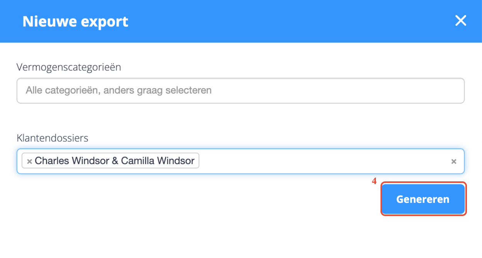Screen dimensions: 482x258
Task: Click the Klantendossiers field label
Action: [52, 138]
